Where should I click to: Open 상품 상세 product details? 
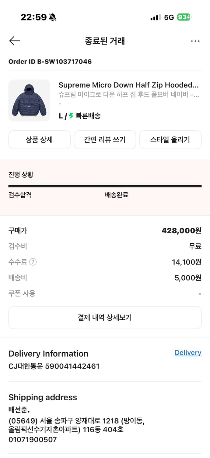coord(40,140)
